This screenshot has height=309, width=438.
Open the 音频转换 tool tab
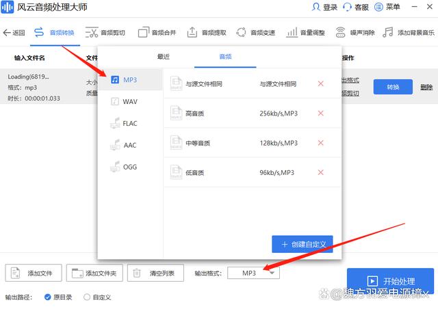55,33
